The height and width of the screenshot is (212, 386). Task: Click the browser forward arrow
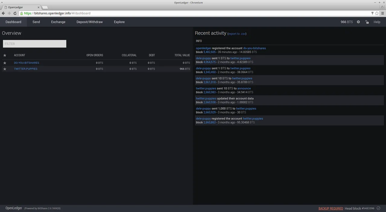[9, 13]
